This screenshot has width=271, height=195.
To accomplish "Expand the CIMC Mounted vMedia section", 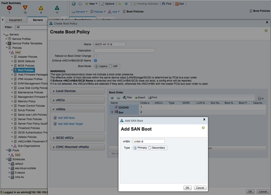I will [78, 147].
